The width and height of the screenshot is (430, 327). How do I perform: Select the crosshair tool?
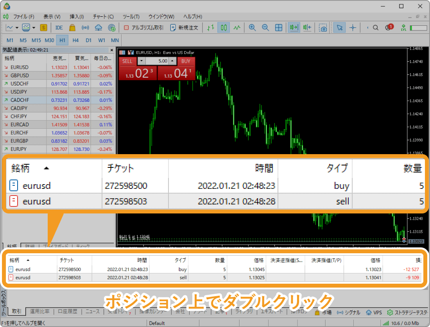[x=353, y=28]
